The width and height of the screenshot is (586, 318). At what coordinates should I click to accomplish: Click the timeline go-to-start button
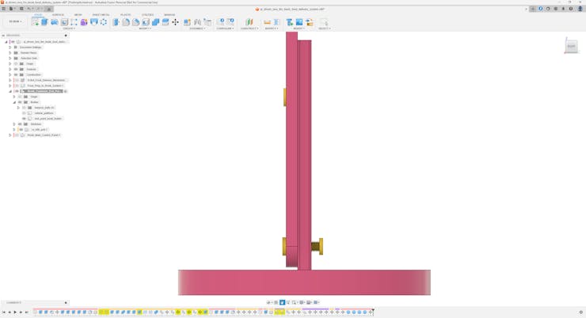point(4,312)
